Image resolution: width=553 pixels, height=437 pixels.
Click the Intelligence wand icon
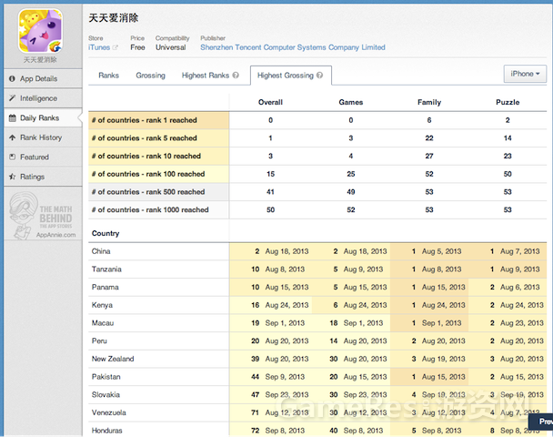click(x=12, y=98)
